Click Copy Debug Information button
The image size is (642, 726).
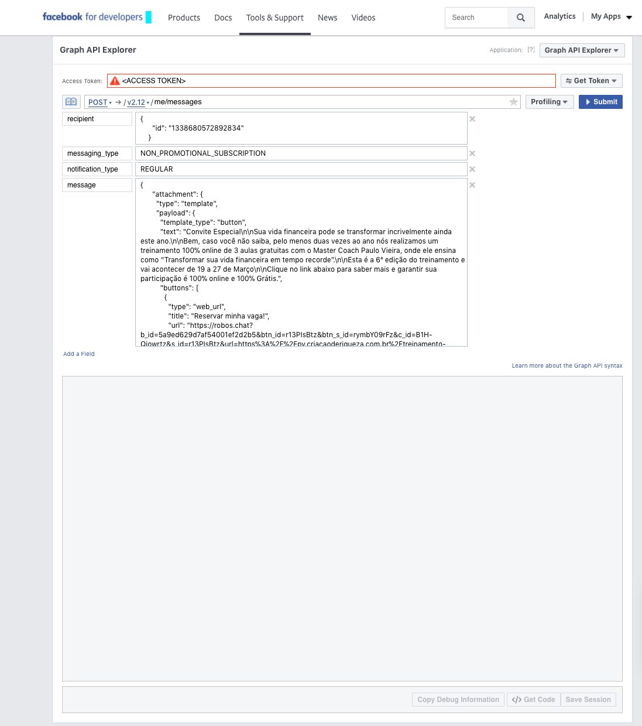[x=458, y=700]
